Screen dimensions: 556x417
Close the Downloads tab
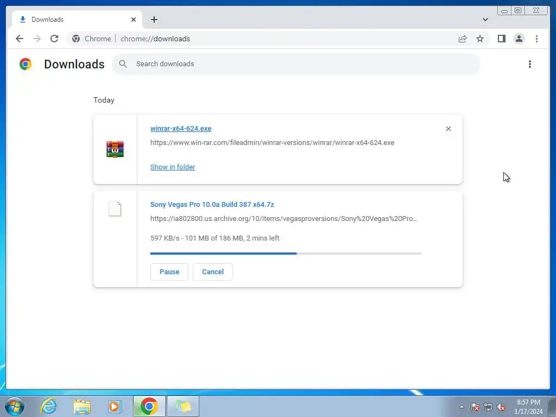pyautogui.click(x=134, y=20)
